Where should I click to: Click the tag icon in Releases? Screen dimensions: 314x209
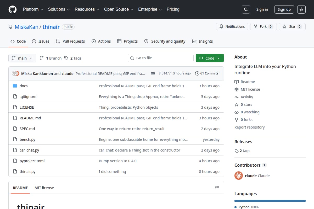(237, 151)
